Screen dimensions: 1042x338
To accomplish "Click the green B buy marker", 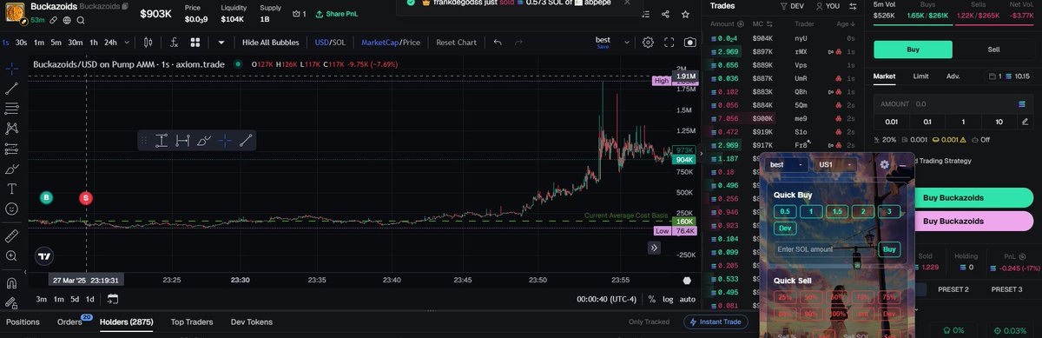I will pyautogui.click(x=46, y=198).
